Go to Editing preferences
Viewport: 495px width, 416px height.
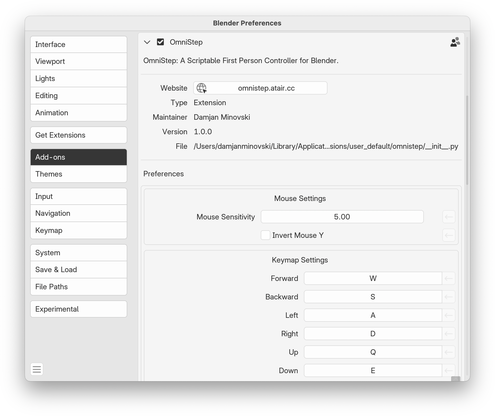click(x=79, y=96)
